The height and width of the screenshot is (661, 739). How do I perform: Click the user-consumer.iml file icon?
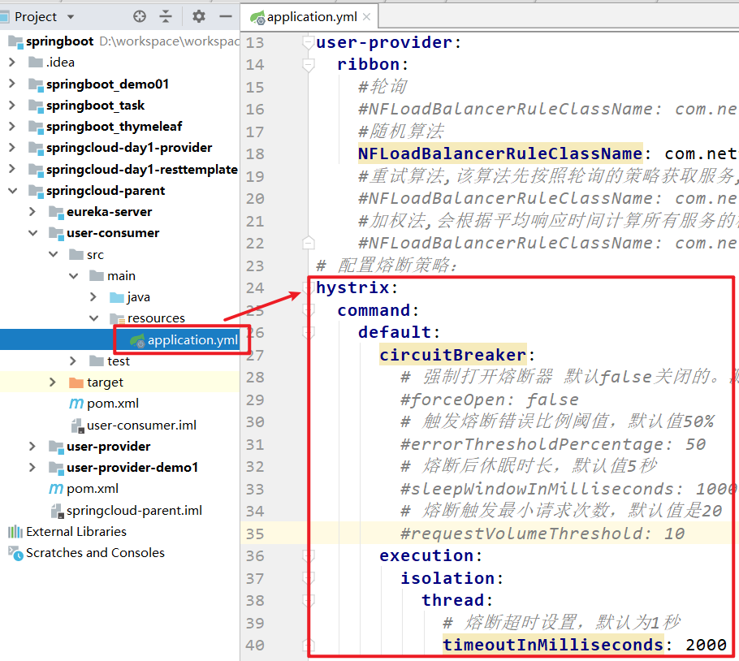(x=77, y=425)
